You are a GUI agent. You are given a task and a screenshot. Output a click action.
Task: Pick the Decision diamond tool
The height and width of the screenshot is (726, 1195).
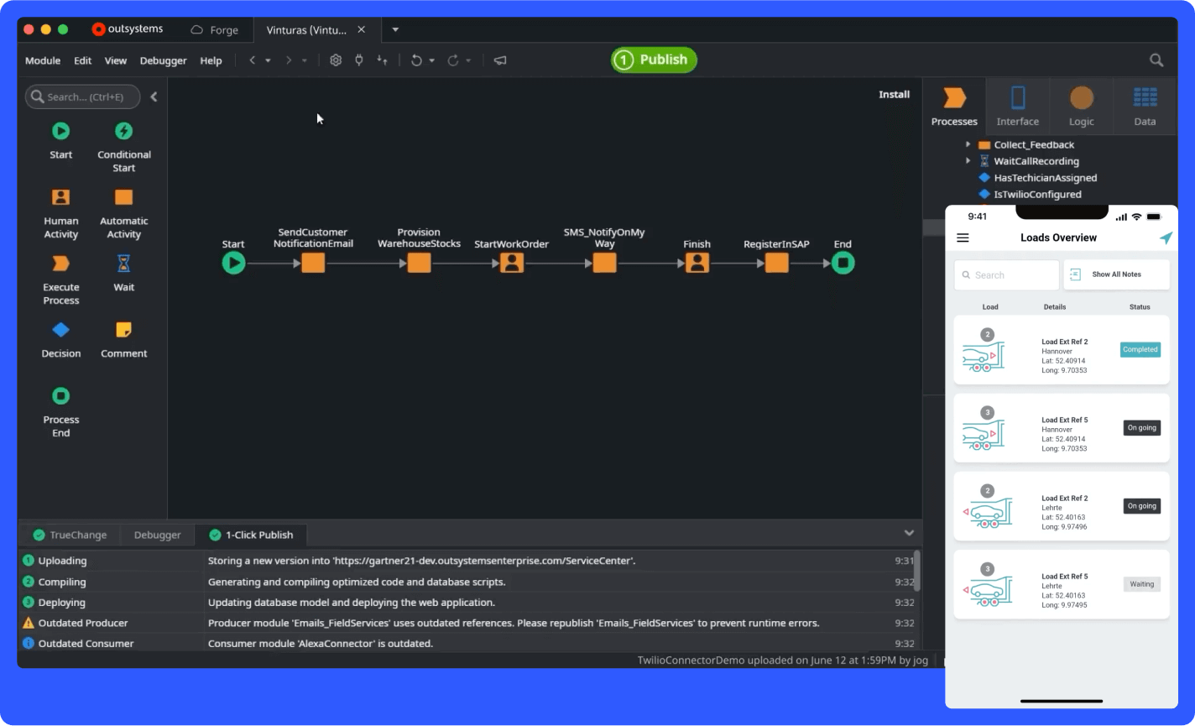click(60, 330)
